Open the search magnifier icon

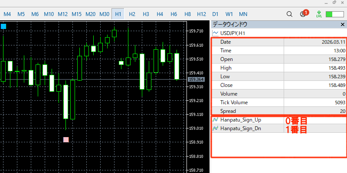pos(289,14)
